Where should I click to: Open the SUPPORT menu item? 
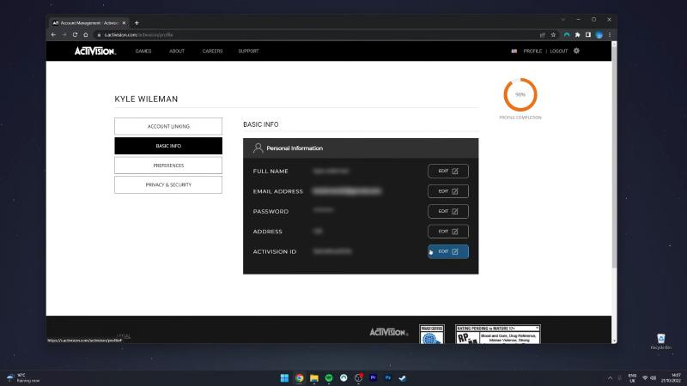point(248,51)
